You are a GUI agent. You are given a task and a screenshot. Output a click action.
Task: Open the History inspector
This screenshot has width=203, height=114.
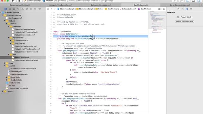182,9
